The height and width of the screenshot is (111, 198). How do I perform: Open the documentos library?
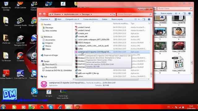click(x=50, y=40)
